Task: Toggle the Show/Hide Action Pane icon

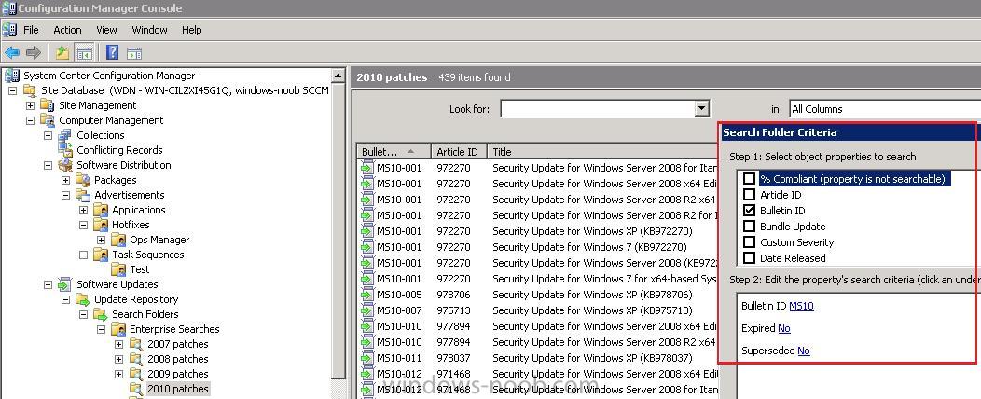Action: [x=134, y=53]
